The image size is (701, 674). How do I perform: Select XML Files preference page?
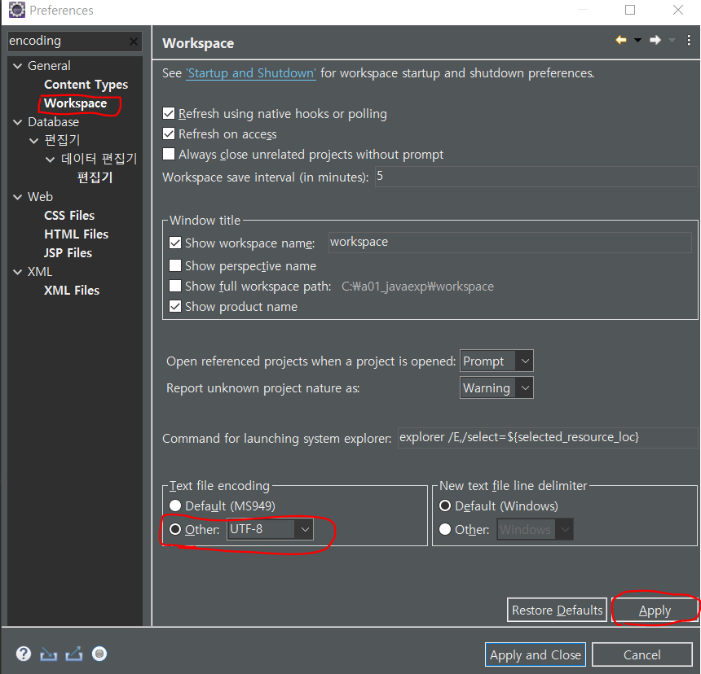pyautogui.click(x=72, y=291)
